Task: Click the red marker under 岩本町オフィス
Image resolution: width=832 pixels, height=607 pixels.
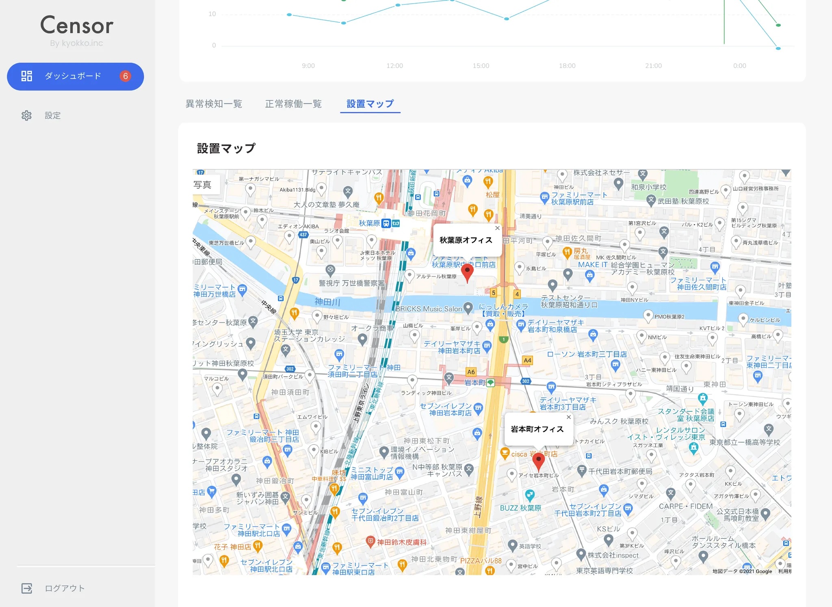Action: coord(538,462)
